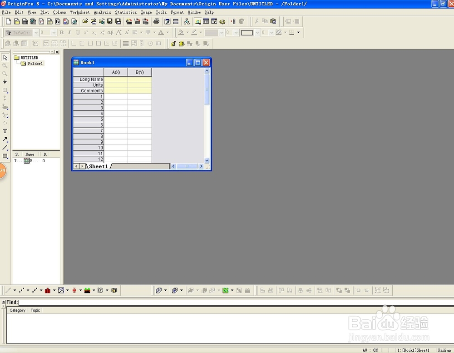The height and width of the screenshot is (353, 454).
Task: Open dropdown arrow next to font color
Action: point(168,32)
